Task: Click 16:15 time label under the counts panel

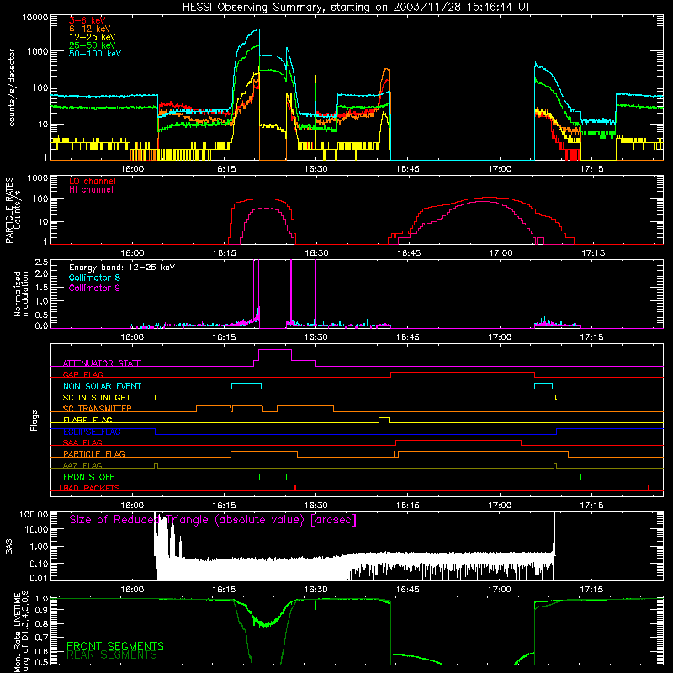Action: pos(224,169)
